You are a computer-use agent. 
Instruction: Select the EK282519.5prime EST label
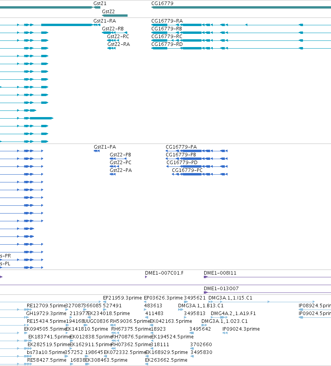pyautogui.click(x=49, y=345)
